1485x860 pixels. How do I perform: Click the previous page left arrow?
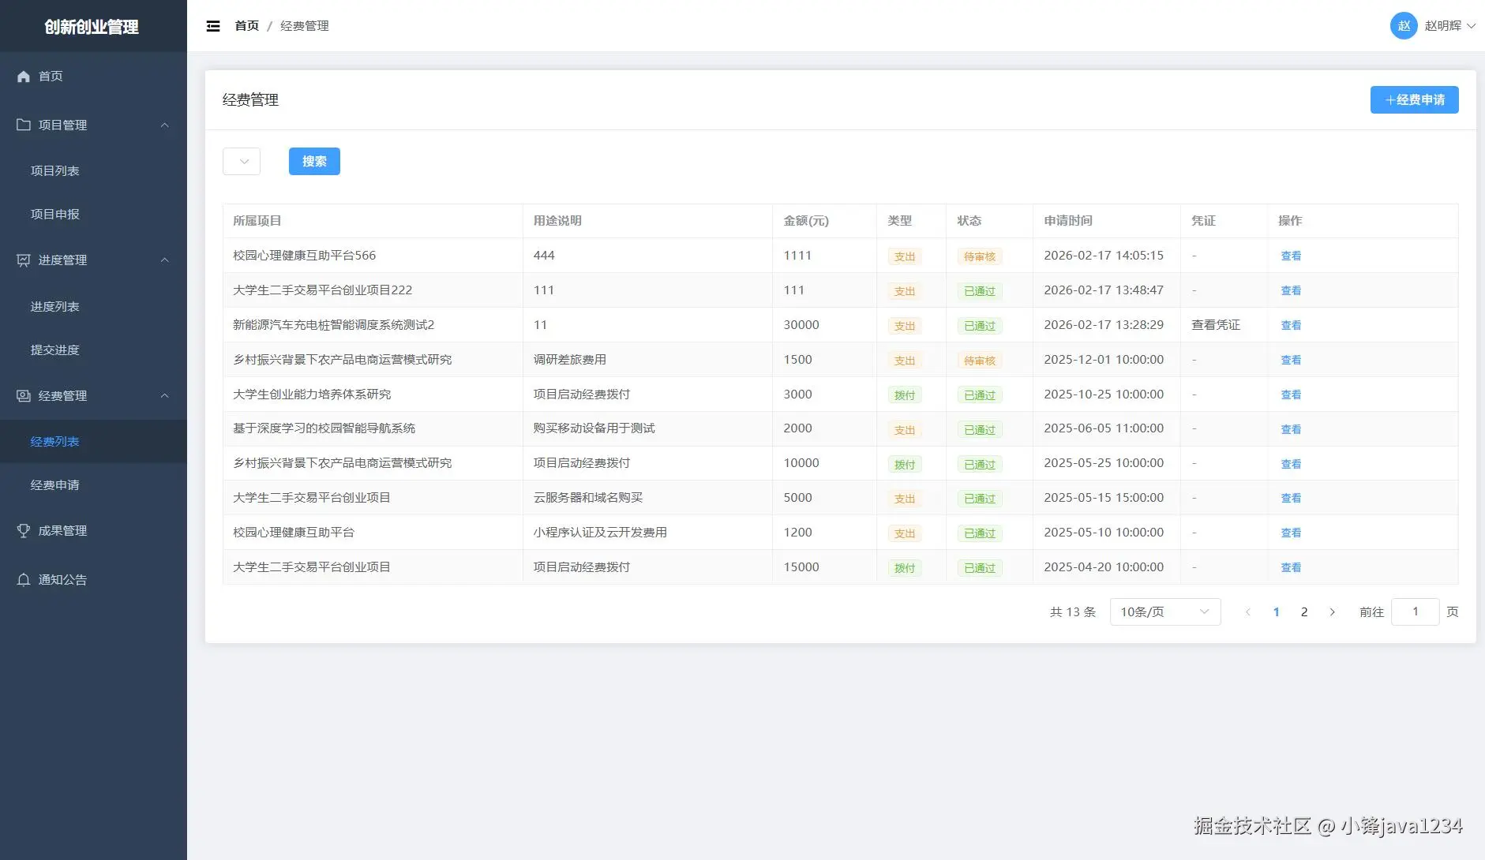[1247, 612]
